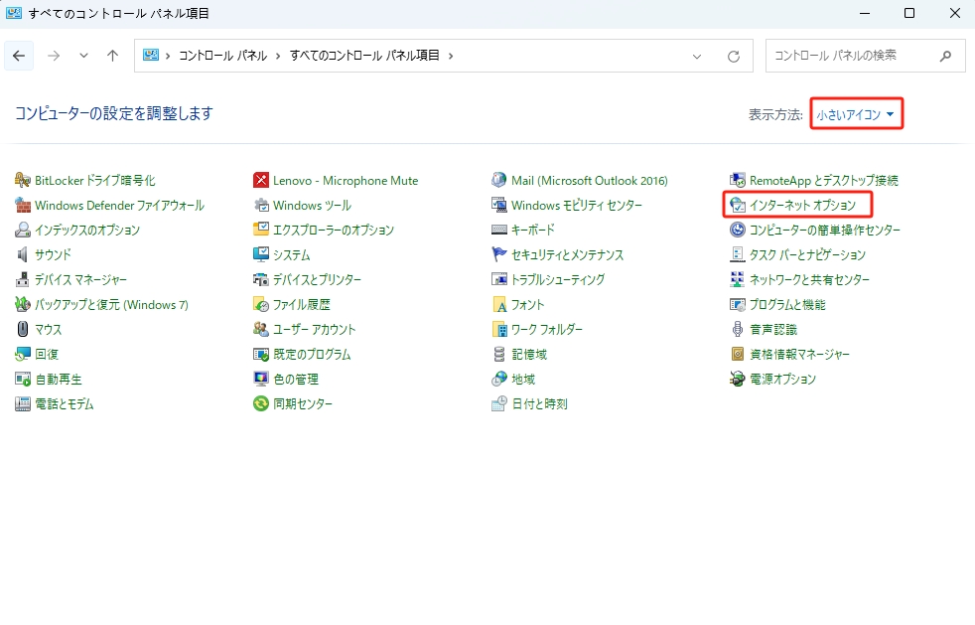975x625 pixels.
Task: Open Windows Defender ファイアウォール
Action: (99, 205)
